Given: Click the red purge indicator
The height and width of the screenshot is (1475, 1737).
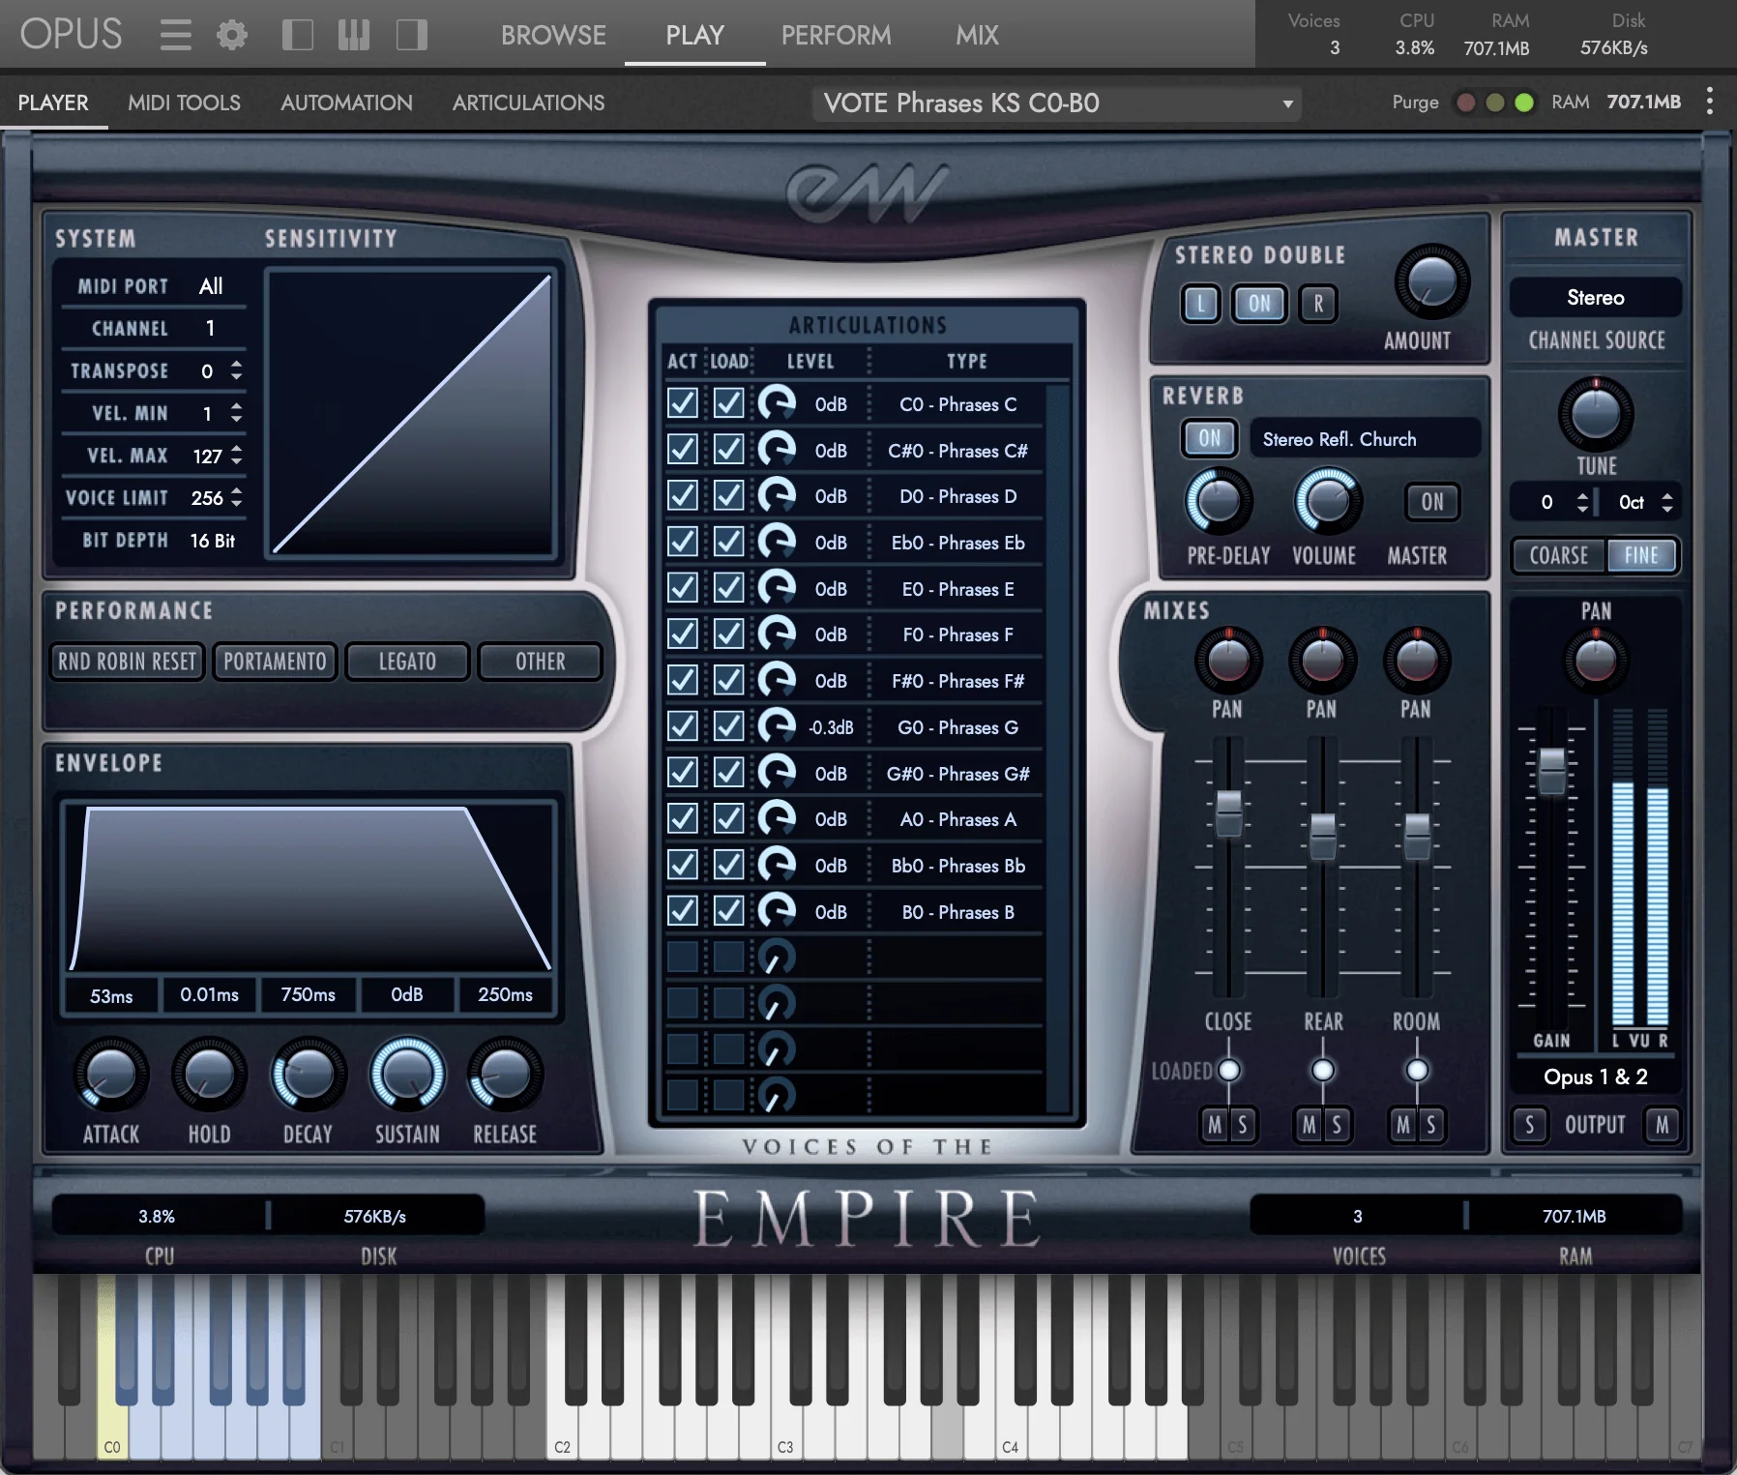Looking at the screenshot, I should tap(1466, 103).
